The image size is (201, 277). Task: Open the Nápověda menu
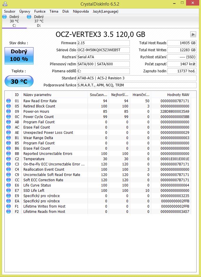click(x=81, y=11)
